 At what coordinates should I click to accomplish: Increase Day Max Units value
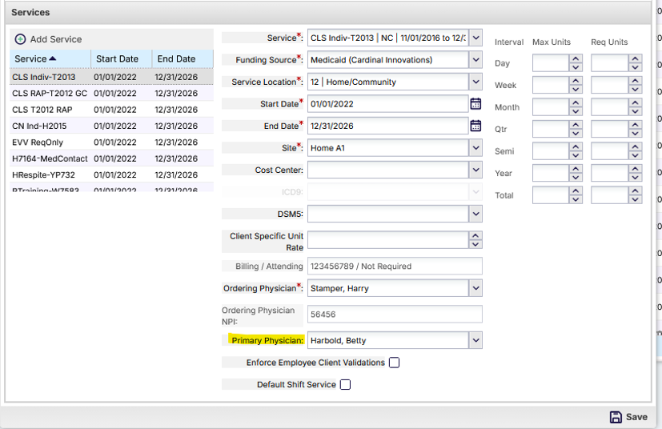pyautogui.click(x=576, y=58)
